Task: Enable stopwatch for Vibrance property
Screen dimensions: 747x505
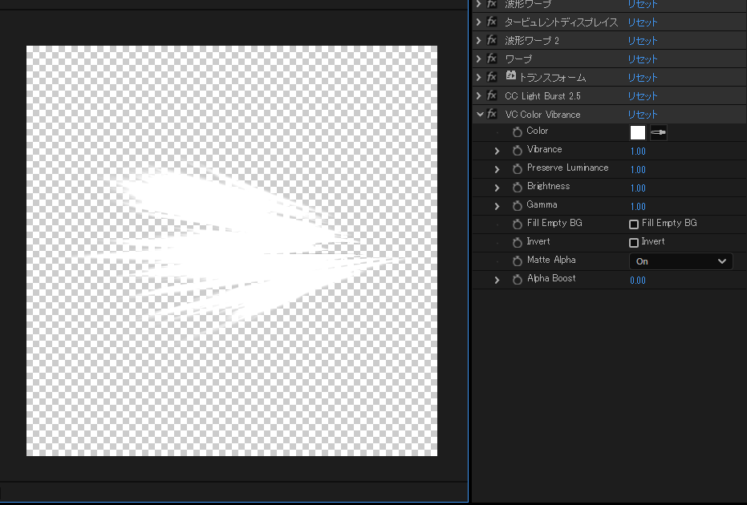Action: (x=518, y=151)
